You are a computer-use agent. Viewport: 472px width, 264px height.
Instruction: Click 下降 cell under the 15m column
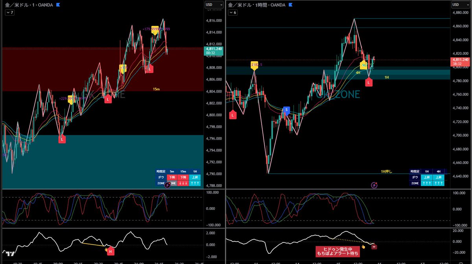[183, 177]
